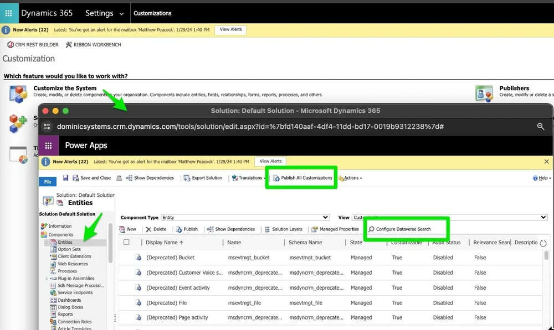Click CRM REST BUILDER shortcut
The height and width of the screenshot is (330, 554).
click(x=33, y=45)
